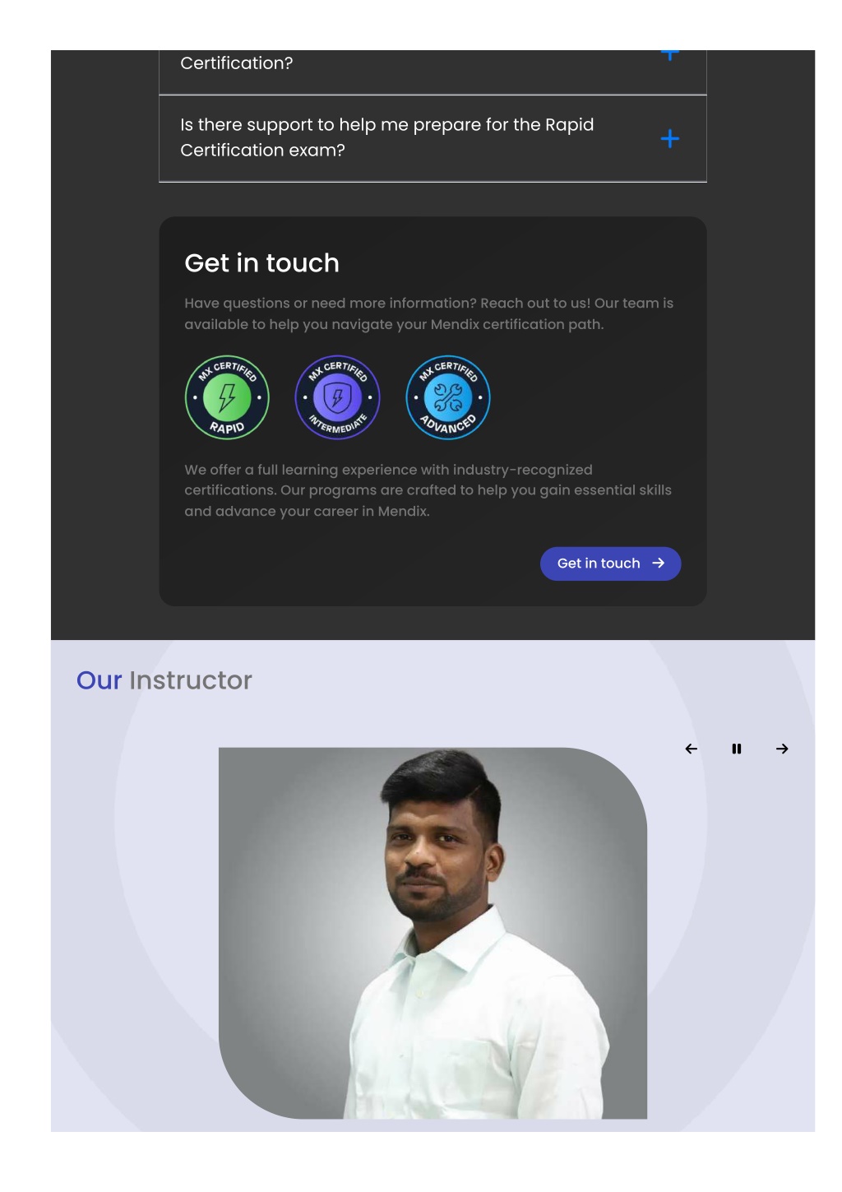Click the instructor photo
The height and width of the screenshot is (1192, 842).
pos(433,933)
